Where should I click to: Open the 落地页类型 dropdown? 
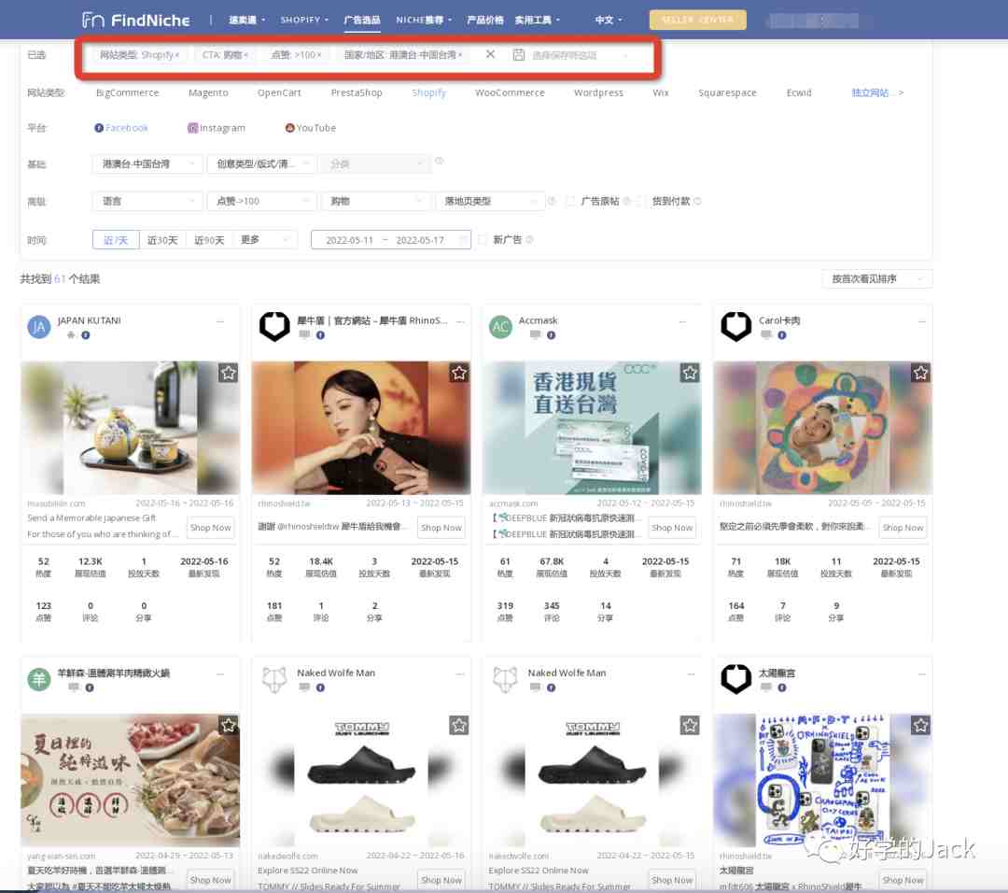[x=490, y=202]
